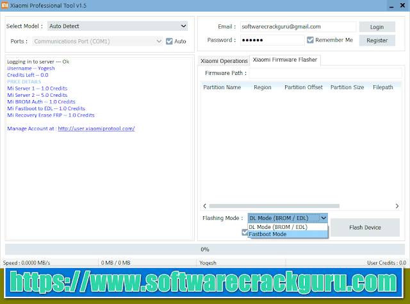The height and width of the screenshot is (304, 410).
Task: Click the Xiaomi Mi logo icon in title bar
Action: [x=4, y=5]
